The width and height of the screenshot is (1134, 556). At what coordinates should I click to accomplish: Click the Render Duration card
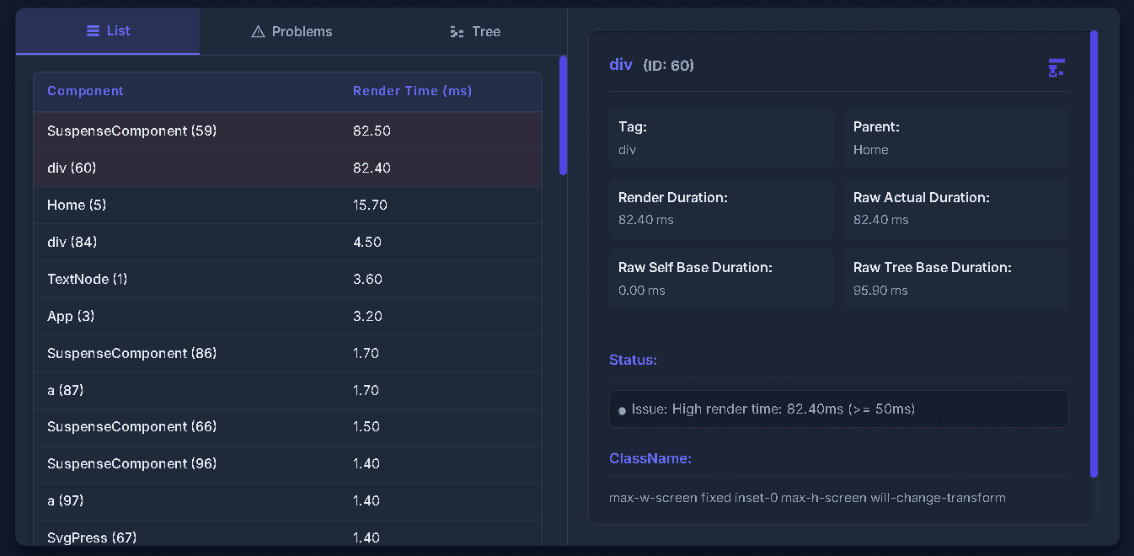tap(721, 208)
